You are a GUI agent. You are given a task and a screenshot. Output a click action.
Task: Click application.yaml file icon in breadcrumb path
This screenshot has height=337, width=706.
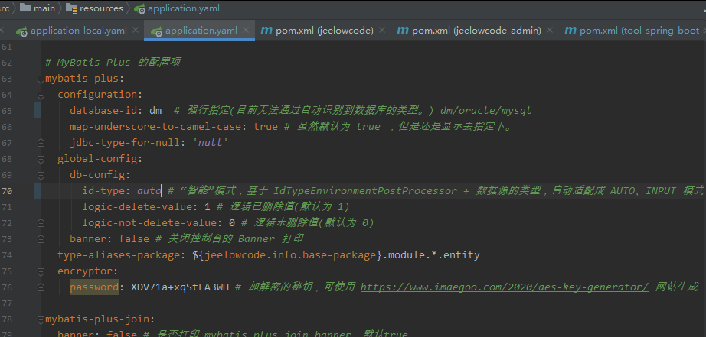coord(139,8)
